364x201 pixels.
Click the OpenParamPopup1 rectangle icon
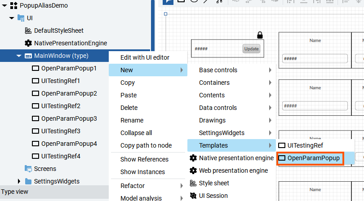pos(36,68)
